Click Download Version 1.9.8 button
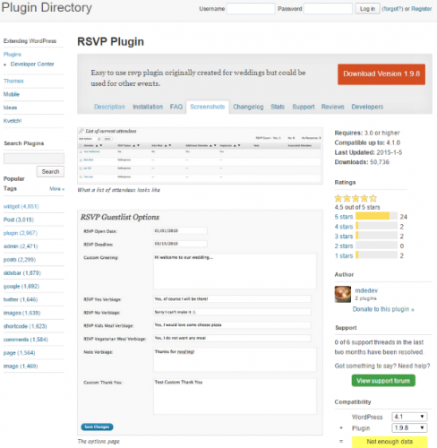Viewport: 437px width, 448px height. [x=381, y=74]
